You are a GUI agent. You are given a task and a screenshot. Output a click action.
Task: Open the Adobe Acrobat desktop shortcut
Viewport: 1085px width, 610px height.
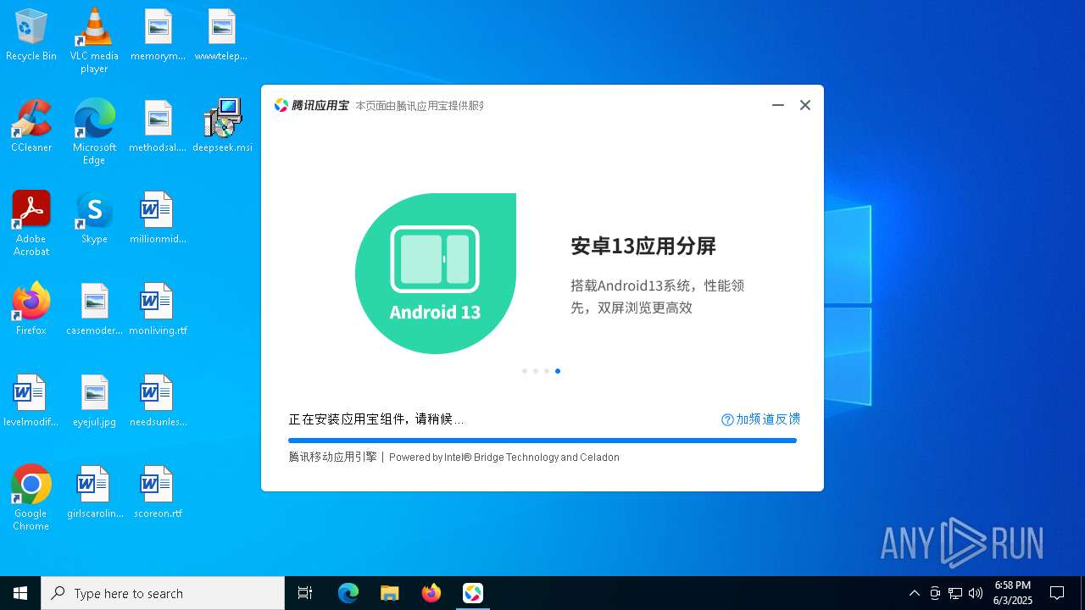tap(31, 223)
